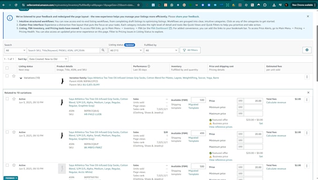Check the 8K-M8FO-FWKZ listing checkbox
Screen dimensions: 318x180
coord(7,132)
